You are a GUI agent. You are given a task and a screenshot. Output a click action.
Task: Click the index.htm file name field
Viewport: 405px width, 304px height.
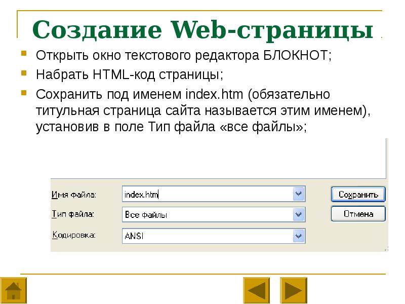(x=208, y=194)
